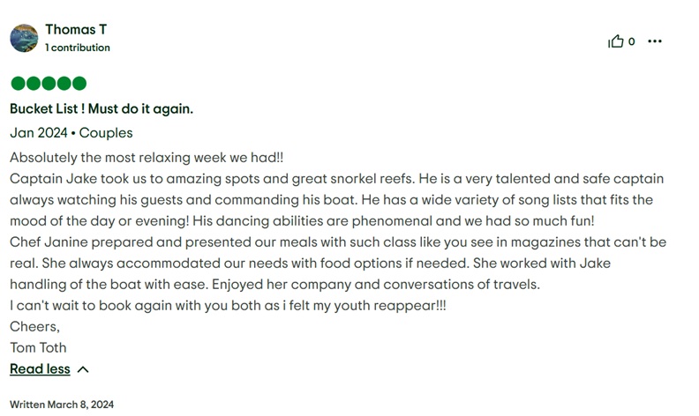Click the second green rating bubble
This screenshot has height=416, width=699.
tap(34, 84)
